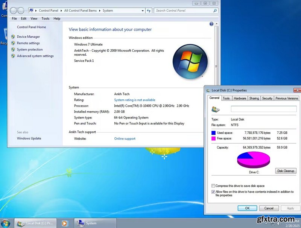Open the Start menu orb
Image resolution: width=301 pixels, height=228 pixels.
click(6, 222)
